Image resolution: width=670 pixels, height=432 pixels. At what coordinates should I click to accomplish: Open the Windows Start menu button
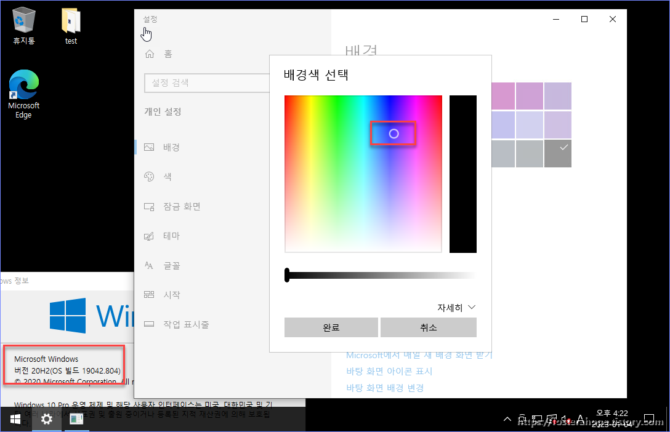point(15,419)
